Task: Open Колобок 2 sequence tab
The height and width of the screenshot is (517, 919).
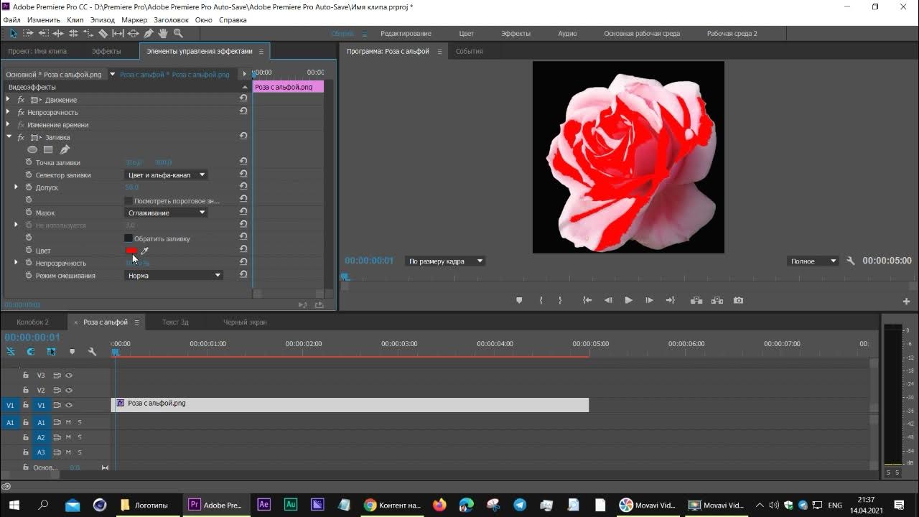Action: tap(33, 322)
